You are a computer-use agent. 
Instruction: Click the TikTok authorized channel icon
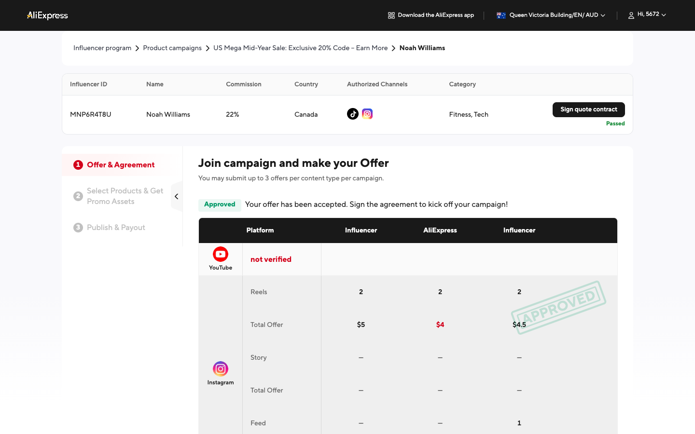353,114
